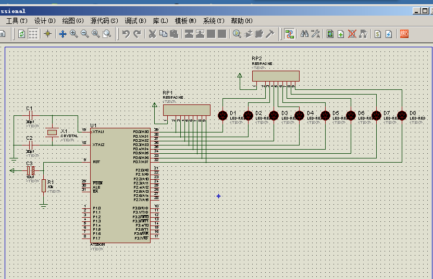Select the U1 AT89C51 microcontroller body

(x=120, y=185)
